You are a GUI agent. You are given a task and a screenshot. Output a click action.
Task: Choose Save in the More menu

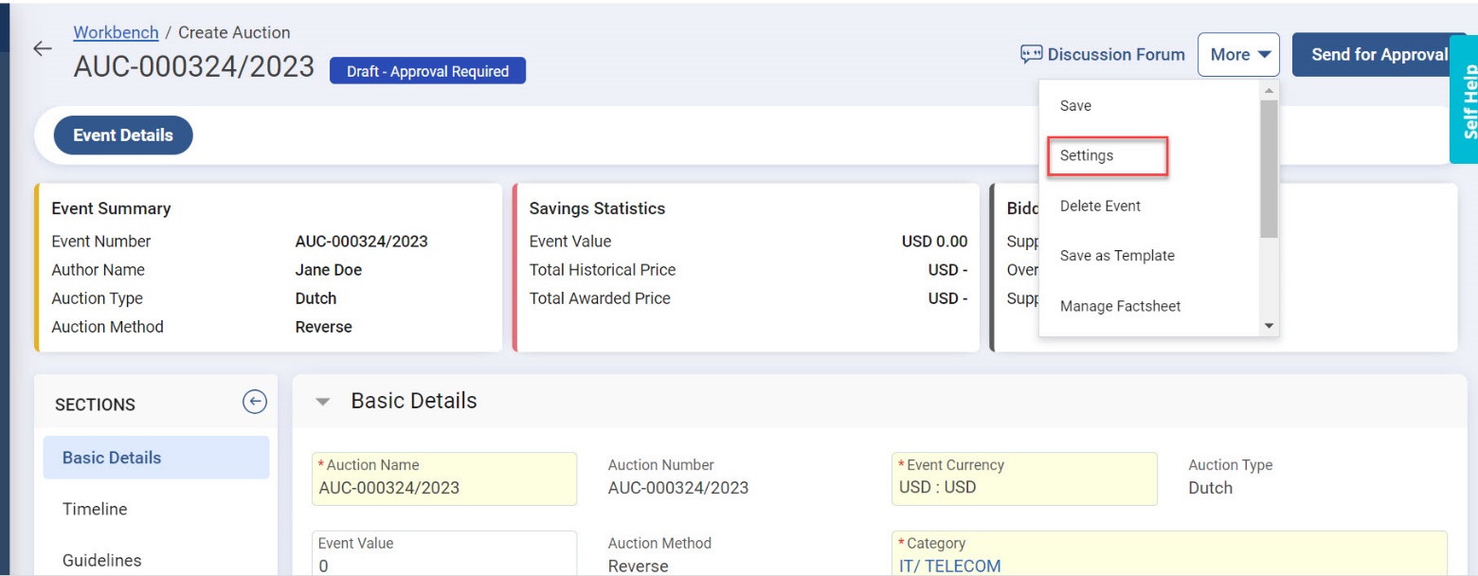click(x=1075, y=106)
